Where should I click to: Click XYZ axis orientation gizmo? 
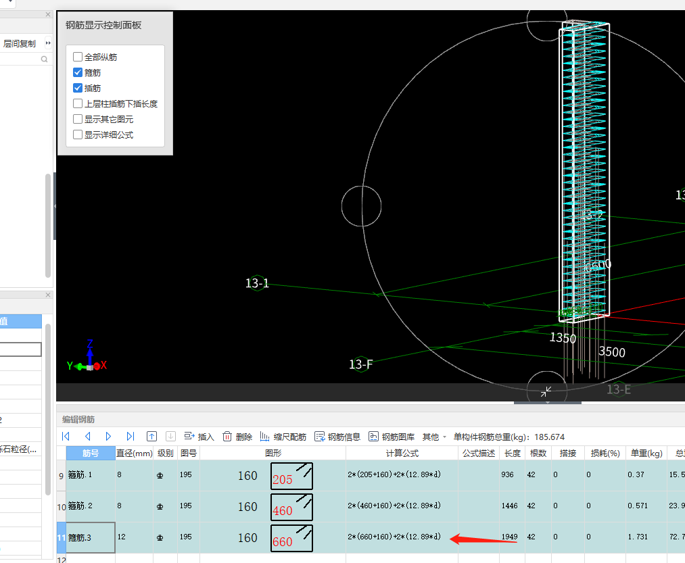click(x=89, y=358)
